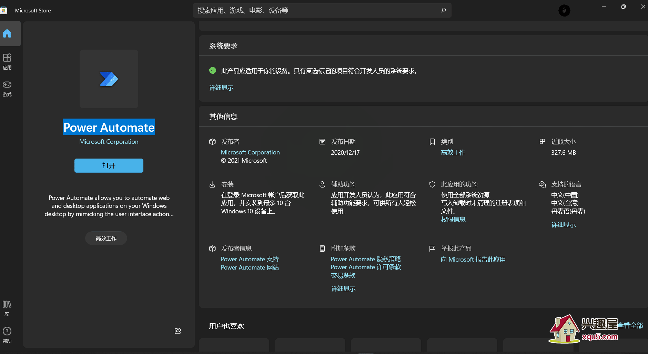The height and width of the screenshot is (354, 648).
Task: Click the 2020/12/17 release date value
Action: coord(345,153)
